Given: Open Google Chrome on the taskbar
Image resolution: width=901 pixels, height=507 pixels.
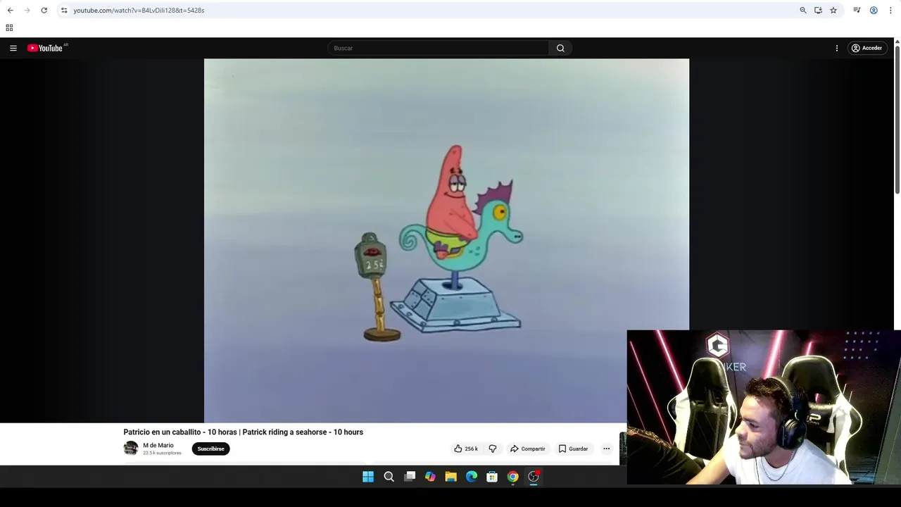Looking at the screenshot, I should pyautogui.click(x=513, y=477).
